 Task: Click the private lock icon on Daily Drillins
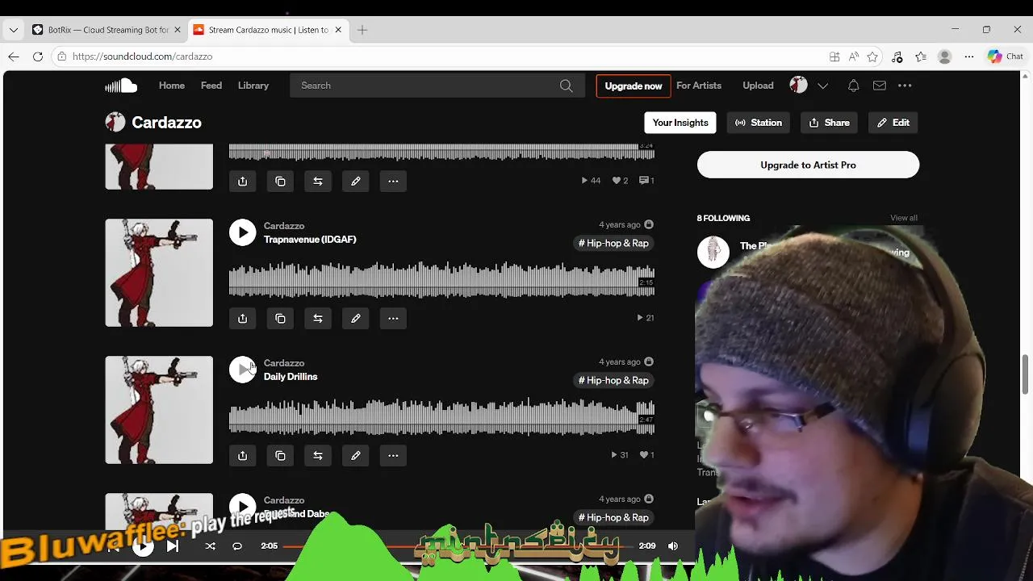649,362
